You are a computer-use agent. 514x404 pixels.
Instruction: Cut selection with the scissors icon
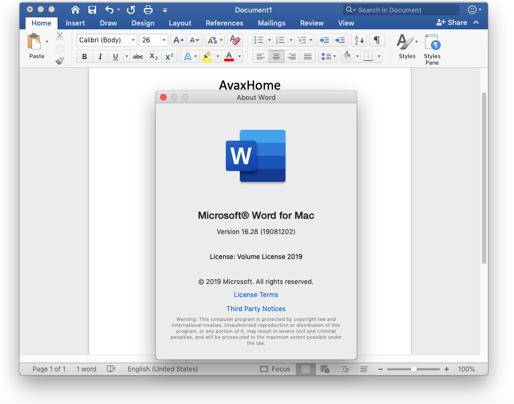pyautogui.click(x=60, y=36)
